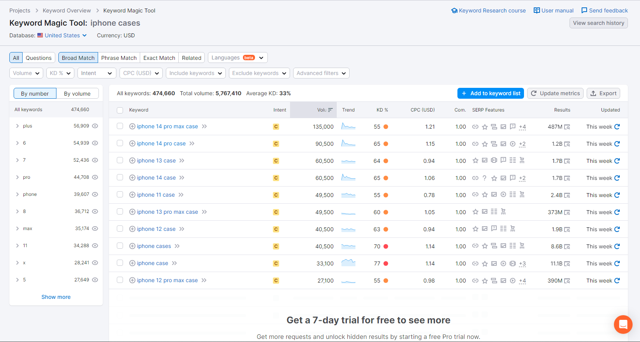Click commercial intent badge for iphone 14 case
The width and height of the screenshot is (640, 342).
pyautogui.click(x=276, y=178)
